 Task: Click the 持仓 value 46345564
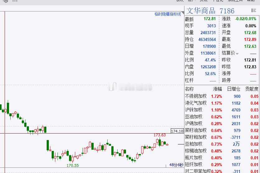(207, 39)
